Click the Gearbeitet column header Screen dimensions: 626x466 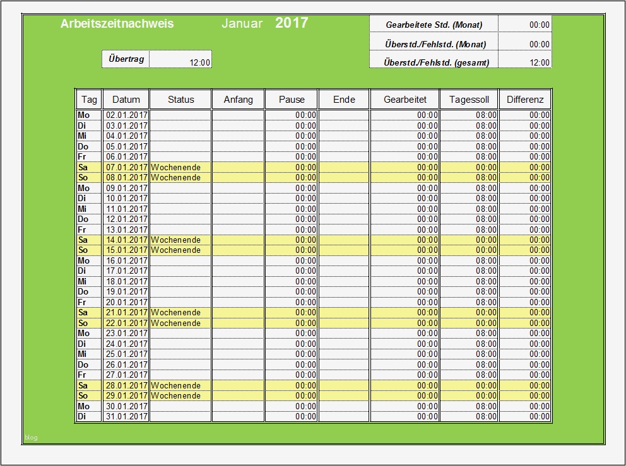click(405, 98)
